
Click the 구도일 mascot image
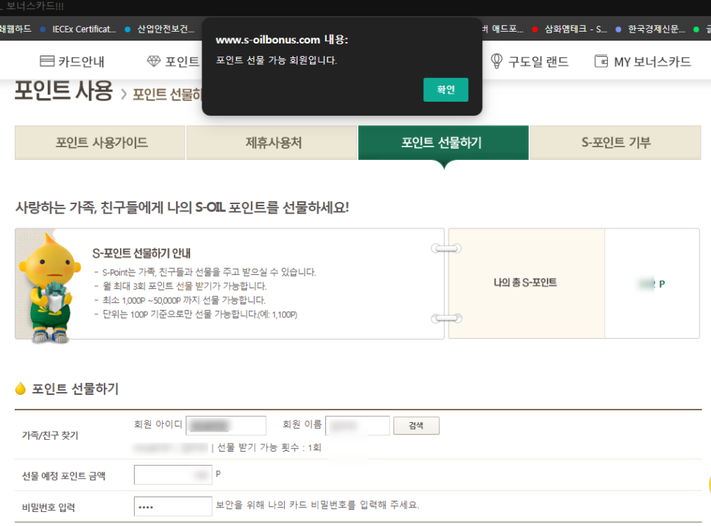(49, 288)
